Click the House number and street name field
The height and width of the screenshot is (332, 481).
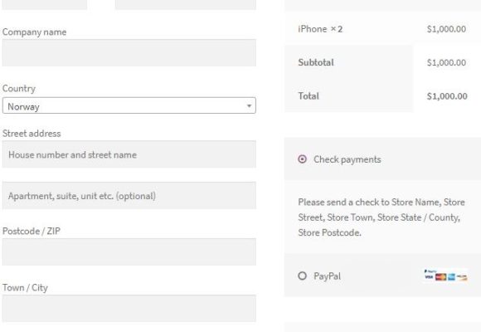tap(129, 154)
